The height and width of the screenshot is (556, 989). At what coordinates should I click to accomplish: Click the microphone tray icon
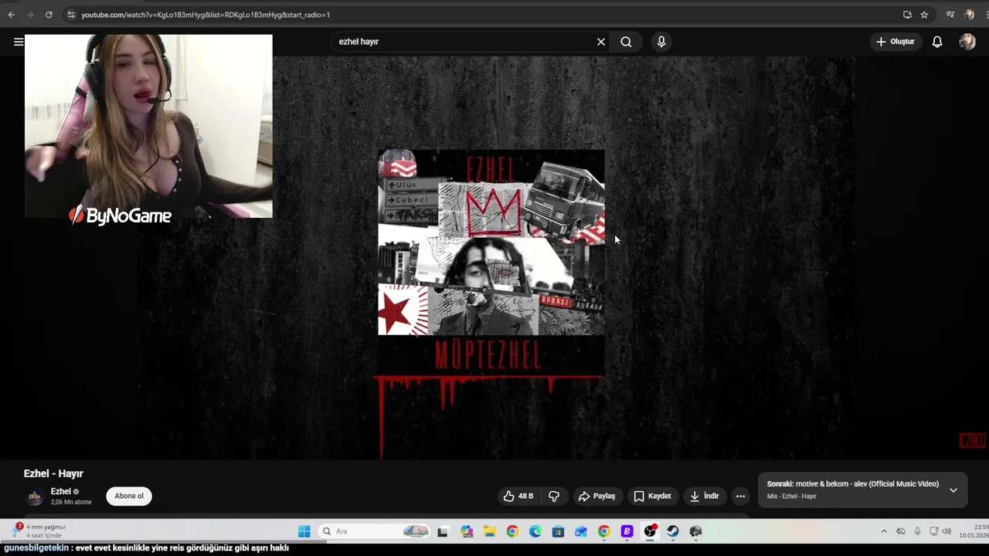click(917, 531)
